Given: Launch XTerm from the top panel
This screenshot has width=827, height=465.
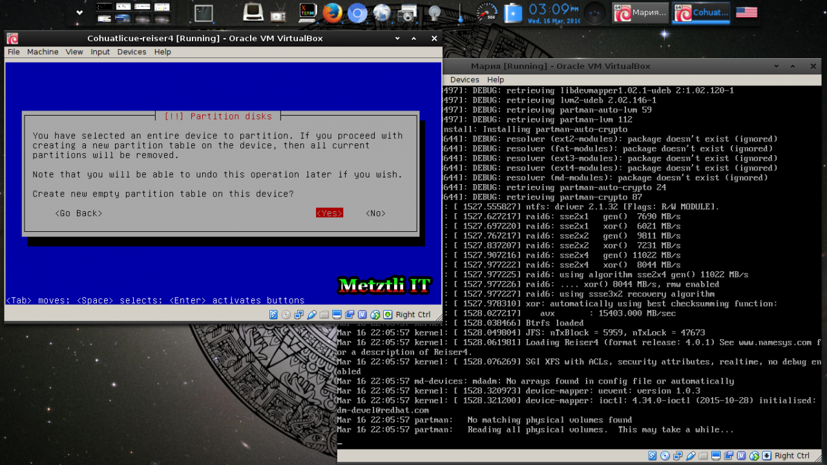Looking at the screenshot, I should point(308,12).
